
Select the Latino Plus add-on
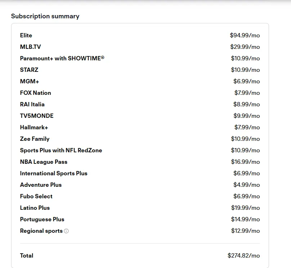coord(35,208)
